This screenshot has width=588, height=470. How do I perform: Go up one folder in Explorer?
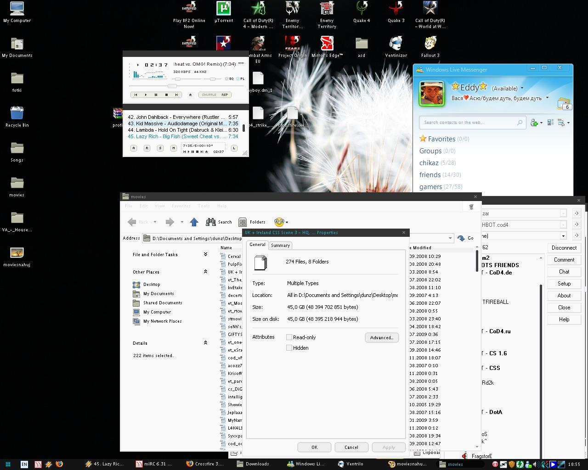point(194,222)
